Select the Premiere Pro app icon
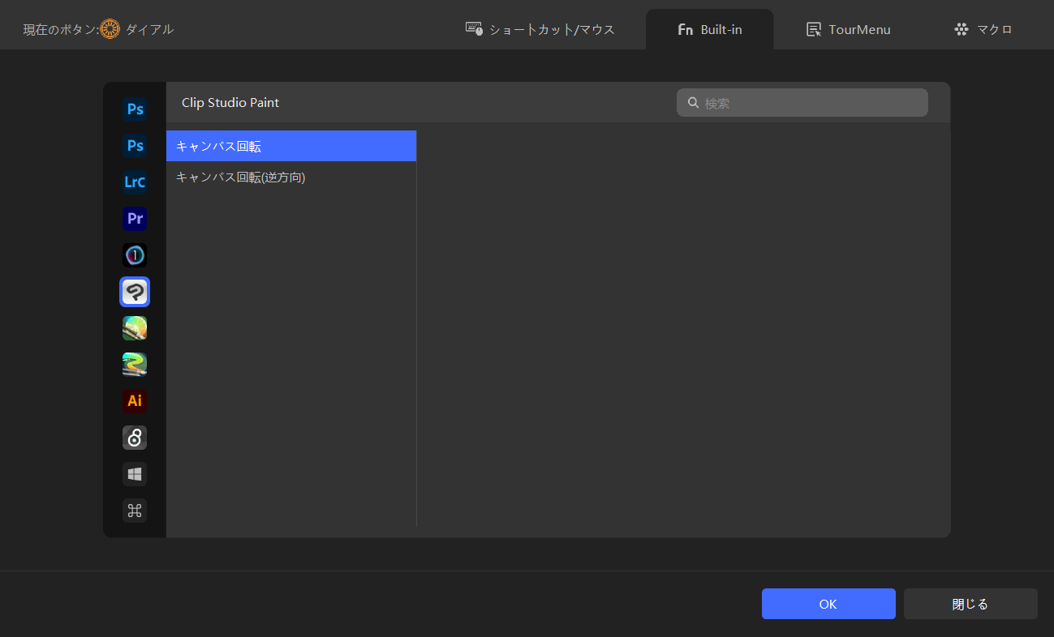Screen dimensions: 1054x637 pos(135,219)
